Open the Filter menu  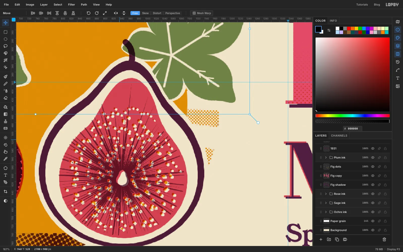coord(72,5)
